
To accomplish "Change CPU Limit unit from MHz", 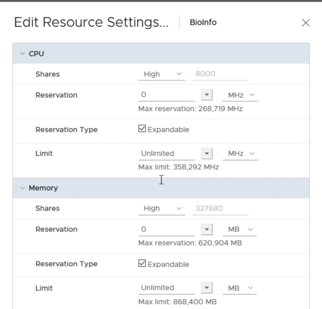I will tap(240, 153).
